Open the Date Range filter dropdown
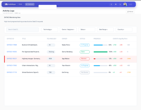Image resolution: width=141 pixels, height=110 pixels. (105, 30)
